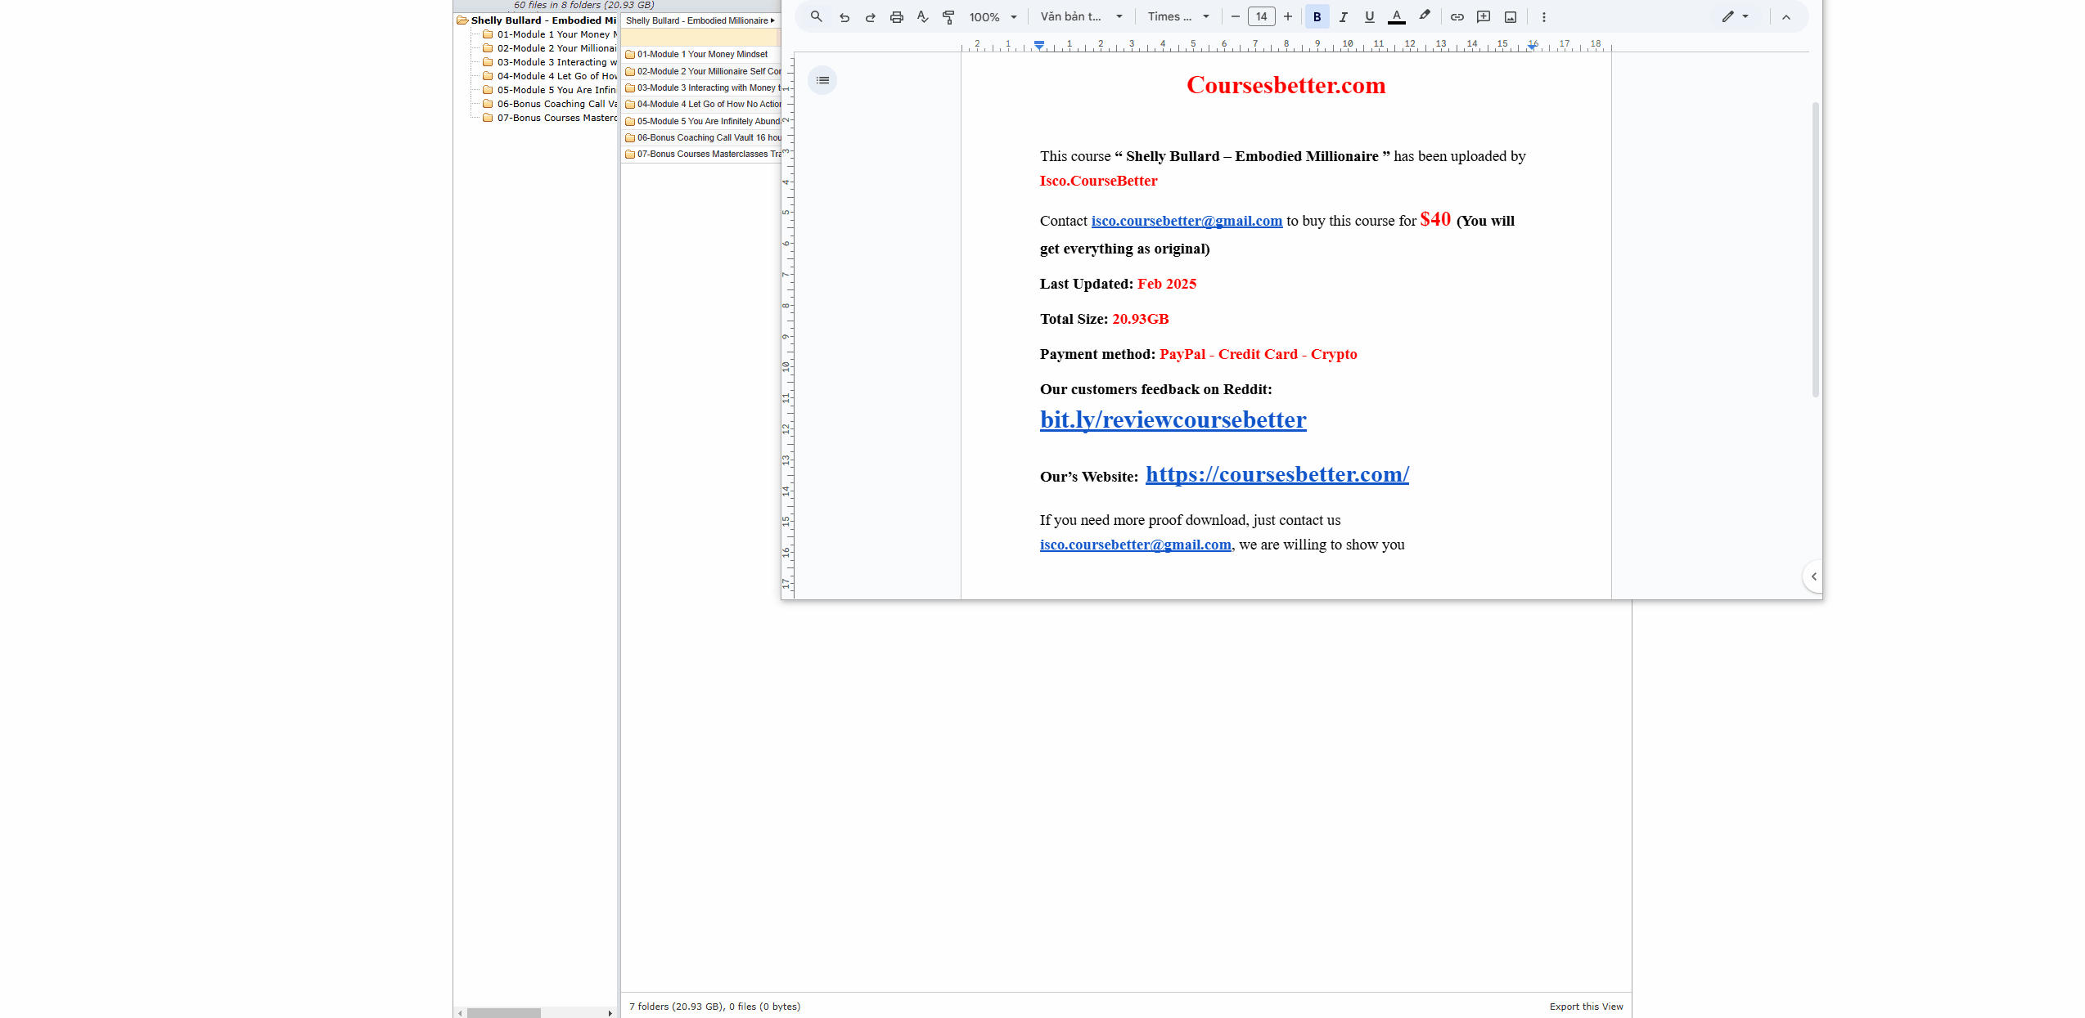
Task: Open the three-dot more options menu
Action: pyautogui.click(x=1544, y=17)
